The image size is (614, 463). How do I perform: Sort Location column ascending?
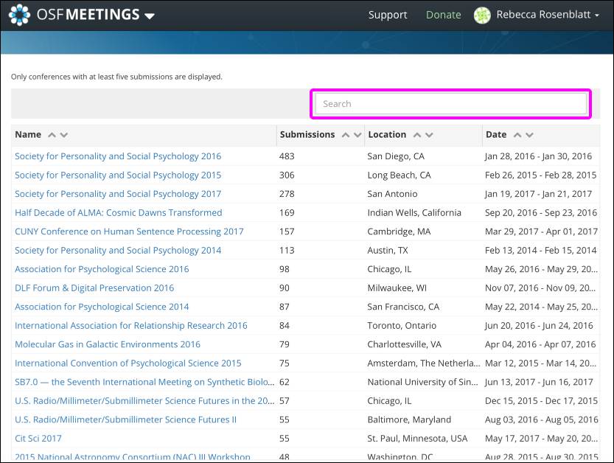417,135
